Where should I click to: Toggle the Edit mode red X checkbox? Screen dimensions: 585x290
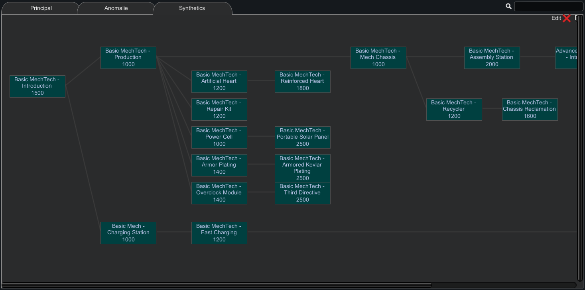click(x=567, y=18)
